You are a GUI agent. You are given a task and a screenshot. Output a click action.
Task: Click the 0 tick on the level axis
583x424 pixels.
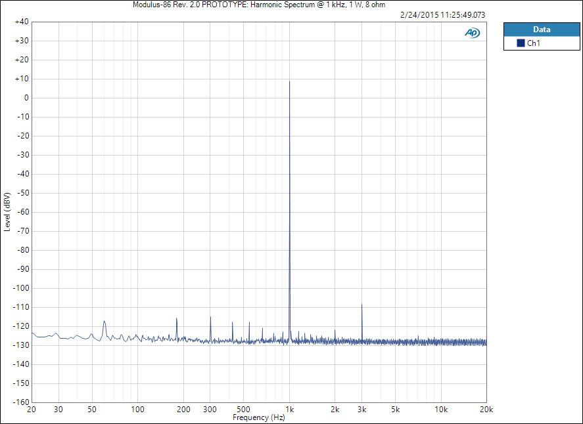coord(26,98)
